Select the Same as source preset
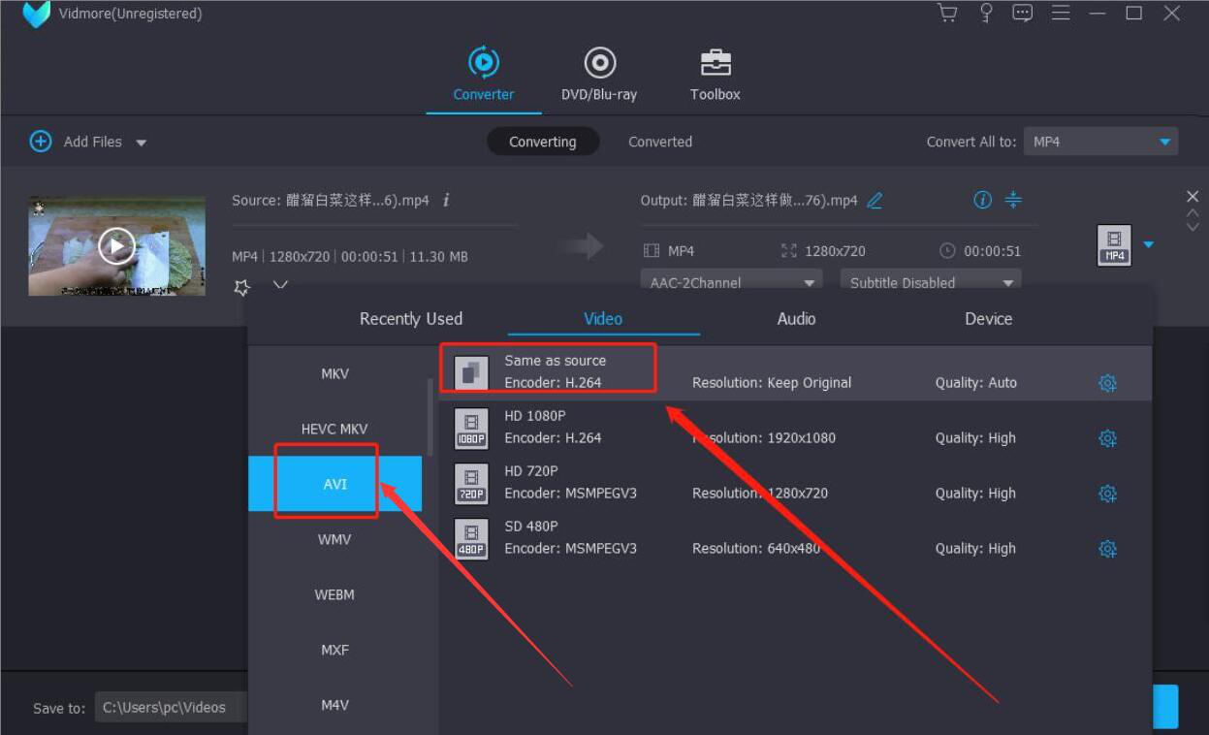The width and height of the screenshot is (1209, 735). 795,372
